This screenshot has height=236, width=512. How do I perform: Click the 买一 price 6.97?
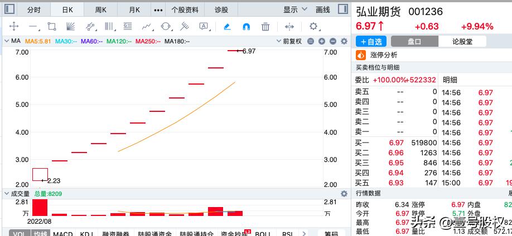(396, 143)
